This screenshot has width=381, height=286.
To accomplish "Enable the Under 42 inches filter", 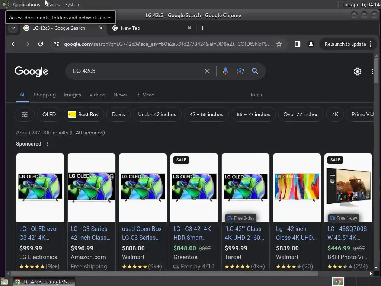I will (157, 114).
